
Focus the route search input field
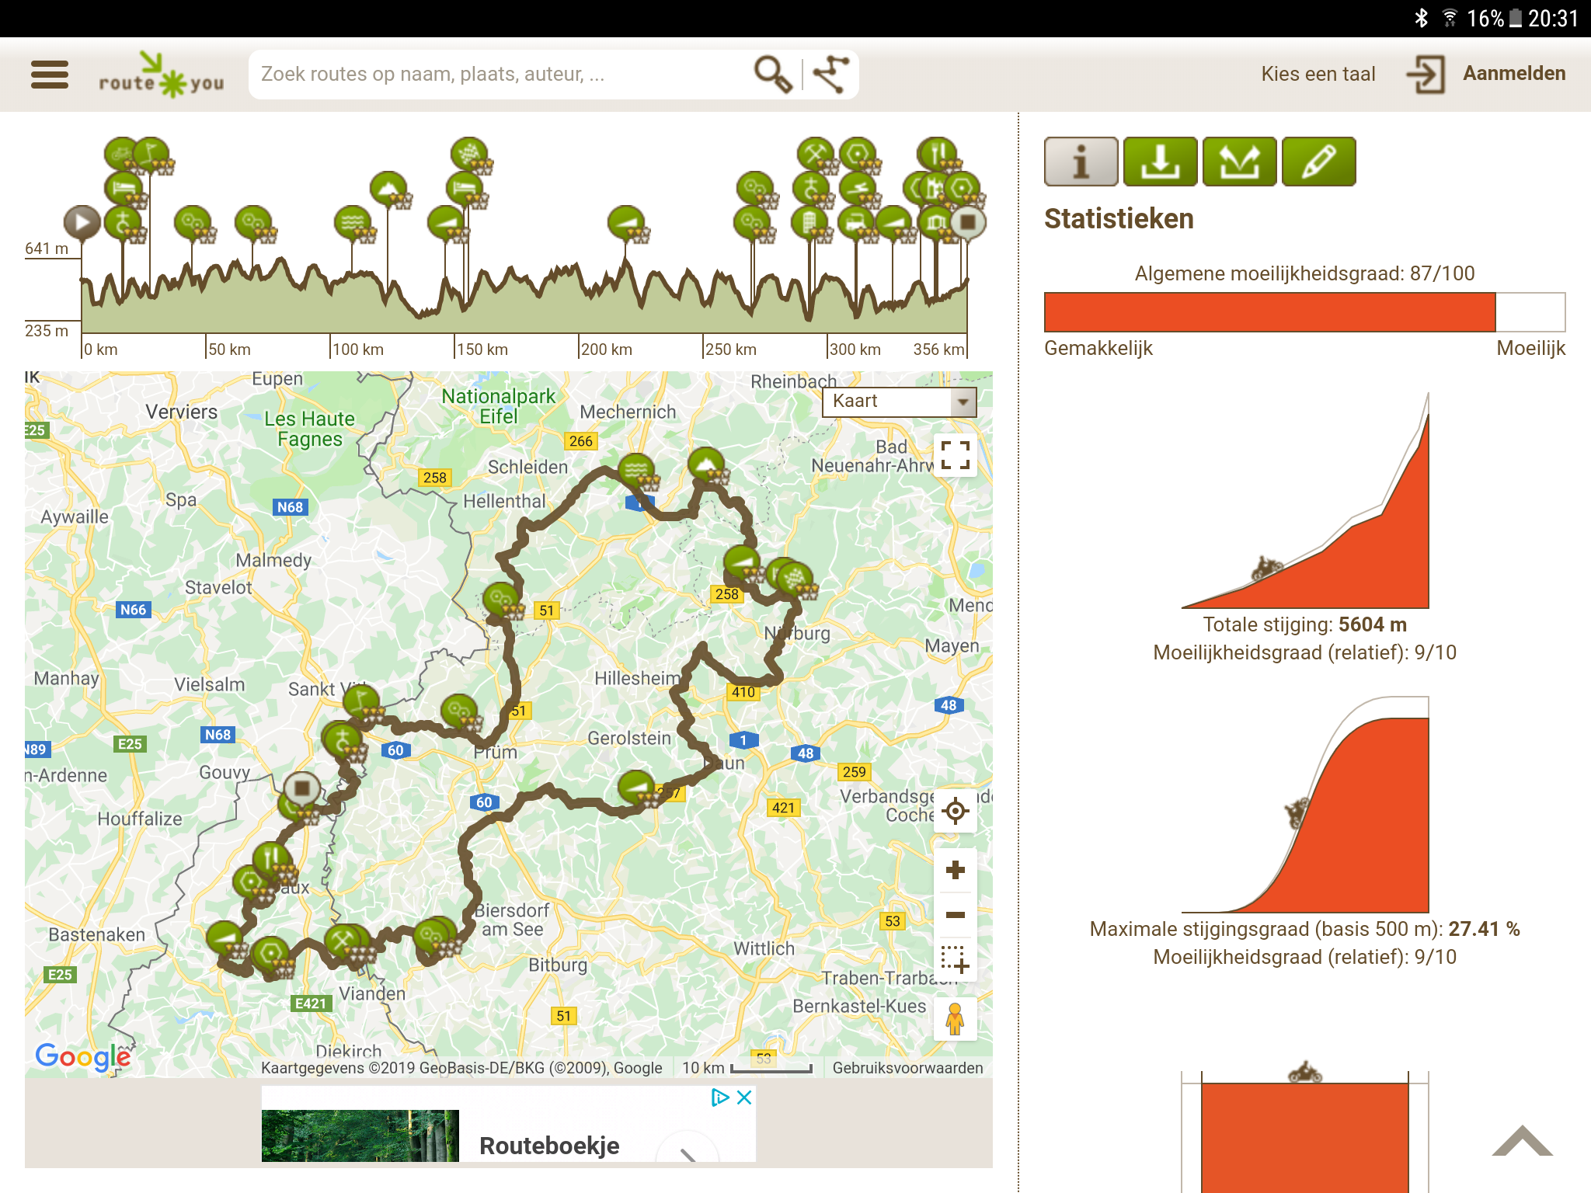501,75
